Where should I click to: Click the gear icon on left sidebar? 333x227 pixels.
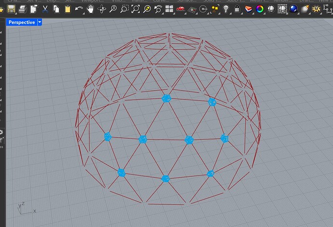point(1,133)
